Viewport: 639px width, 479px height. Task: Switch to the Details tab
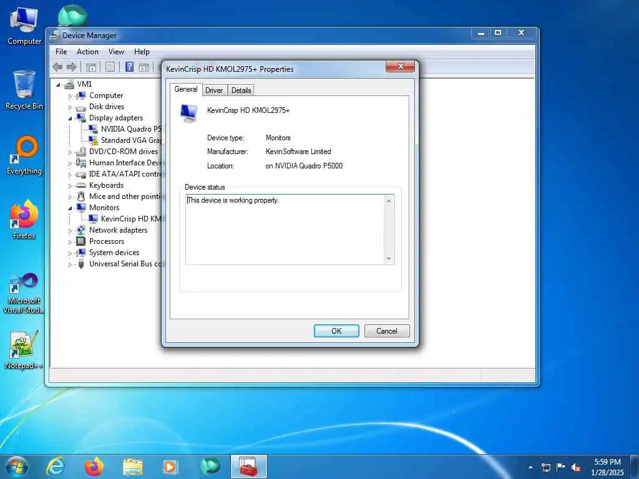[x=241, y=90]
